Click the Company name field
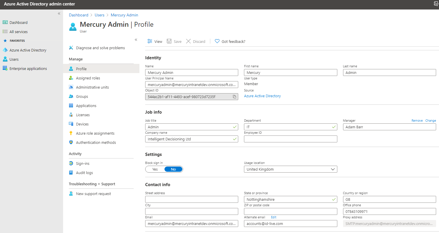Screen dimensions: 439x233 point(192,139)
